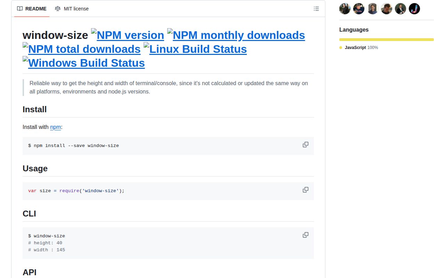
Task: Click the yellow JavaScript language bar
Action: 387,40
